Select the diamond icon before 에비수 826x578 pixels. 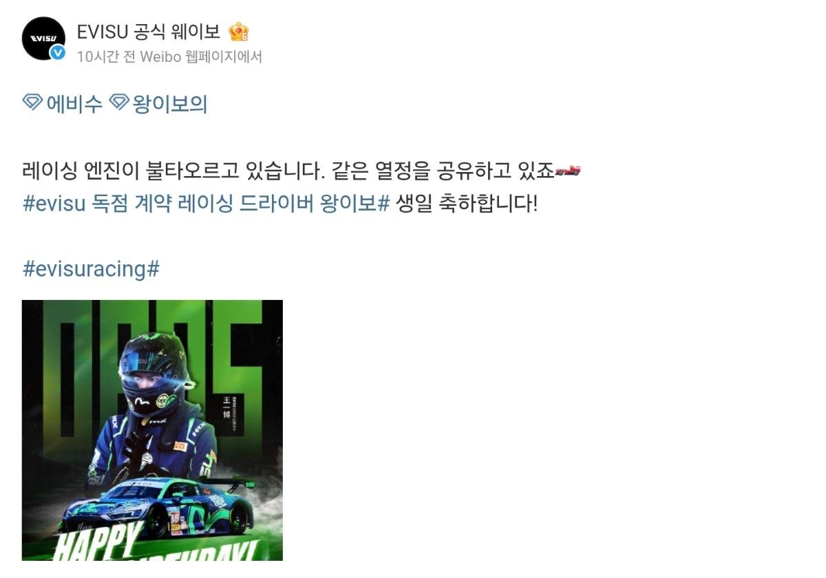32,103
